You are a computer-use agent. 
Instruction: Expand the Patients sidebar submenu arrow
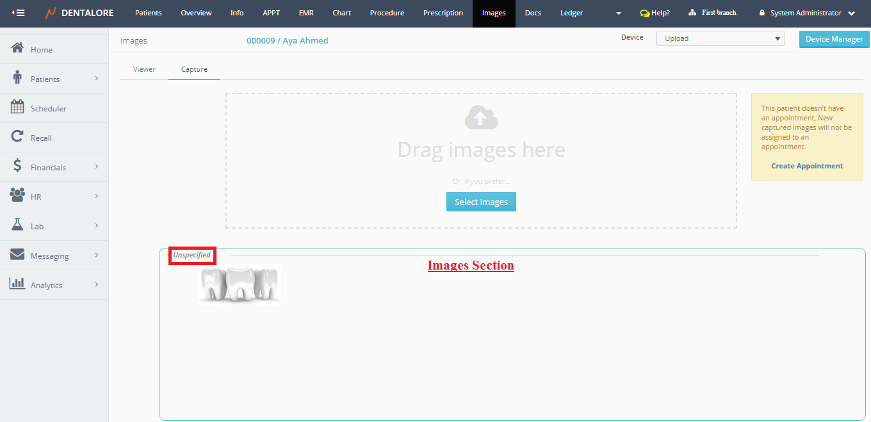pos(97,79)
